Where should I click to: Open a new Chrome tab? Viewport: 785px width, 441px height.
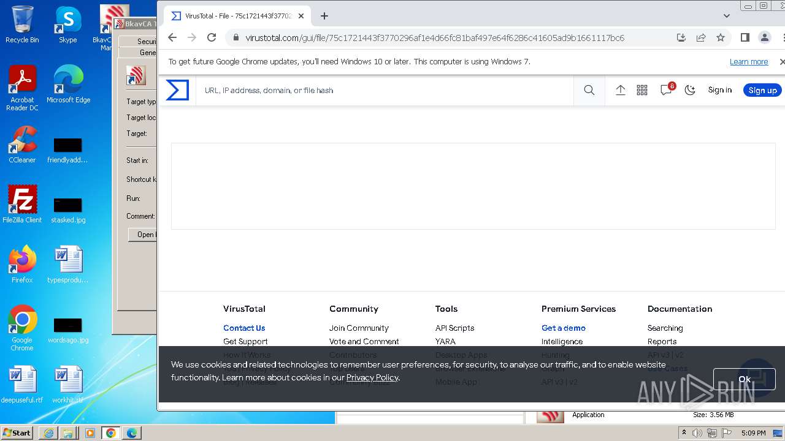pos(324,16)
